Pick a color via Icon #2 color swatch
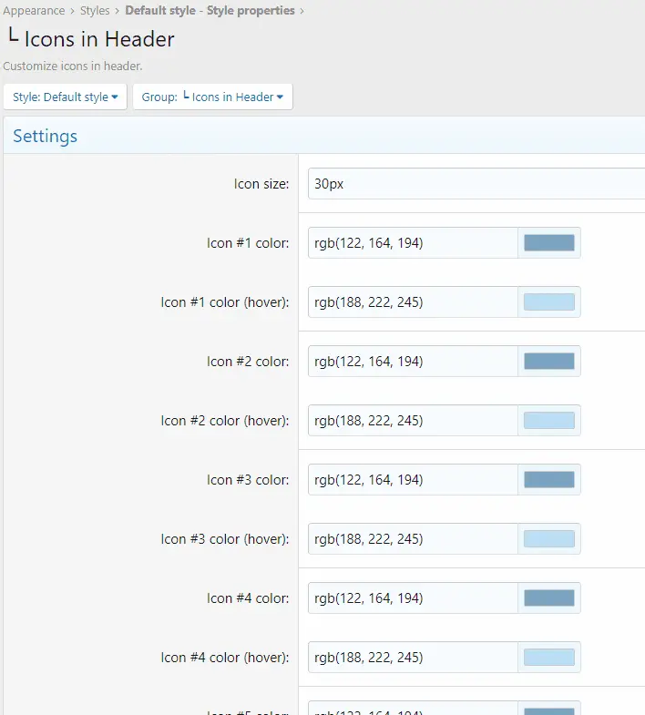 pos(548,362)
